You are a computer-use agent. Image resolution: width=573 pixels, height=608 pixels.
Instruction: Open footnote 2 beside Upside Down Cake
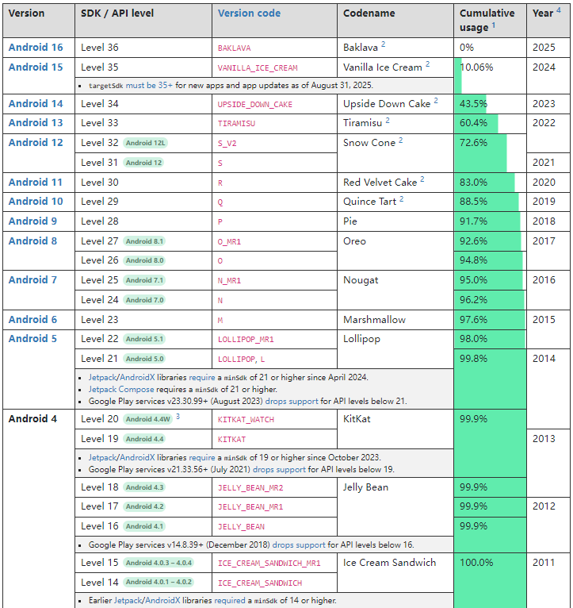pos(436,101)
